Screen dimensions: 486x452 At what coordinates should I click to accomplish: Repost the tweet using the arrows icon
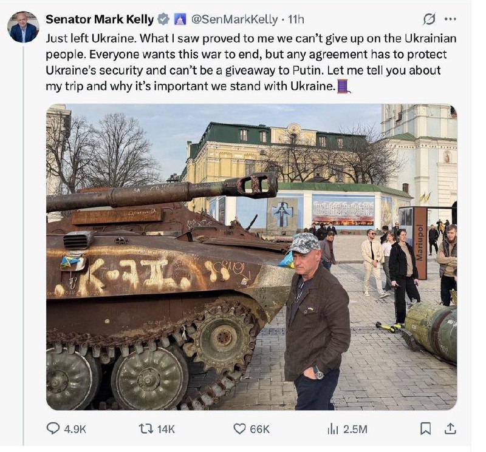146,428
